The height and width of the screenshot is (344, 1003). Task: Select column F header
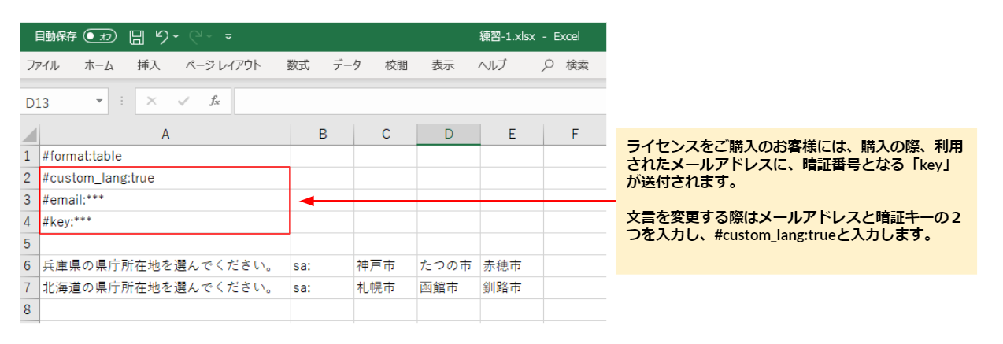click(x=575, y=135)
